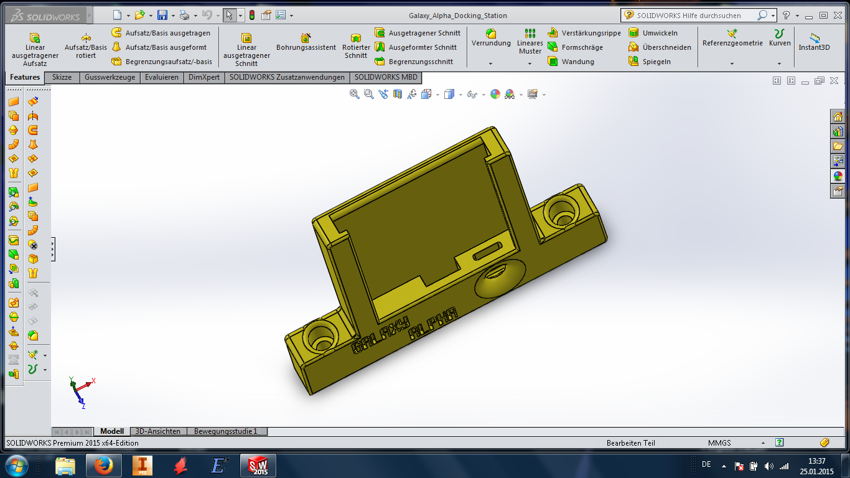Toggle hide/show items glasses icon

point(472,94)
